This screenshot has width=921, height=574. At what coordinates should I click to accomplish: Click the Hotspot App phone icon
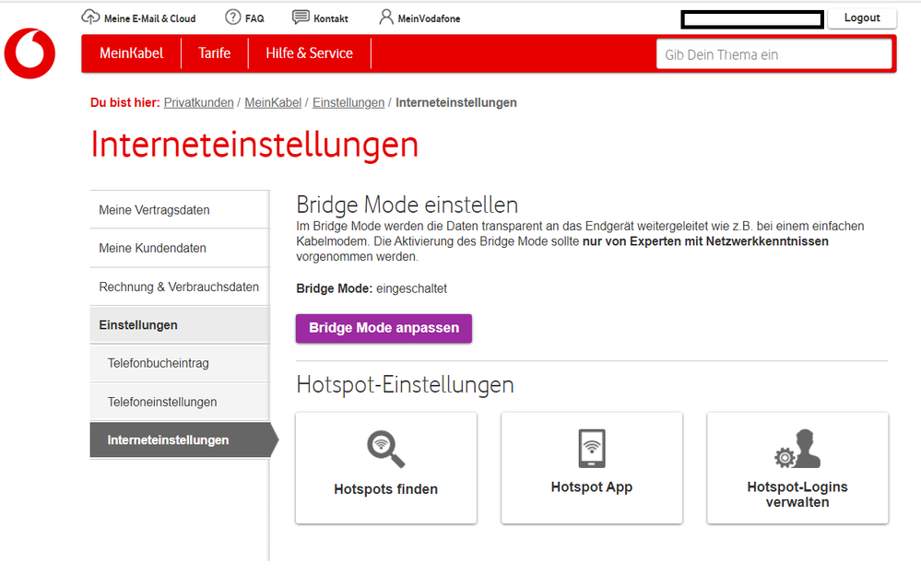[x=592, y=449]
